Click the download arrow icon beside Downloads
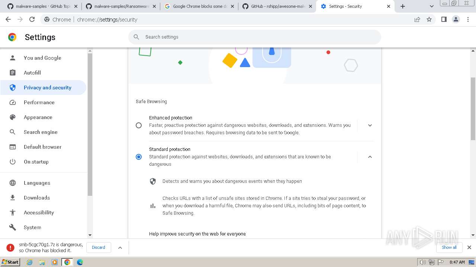 pos(13,198)
